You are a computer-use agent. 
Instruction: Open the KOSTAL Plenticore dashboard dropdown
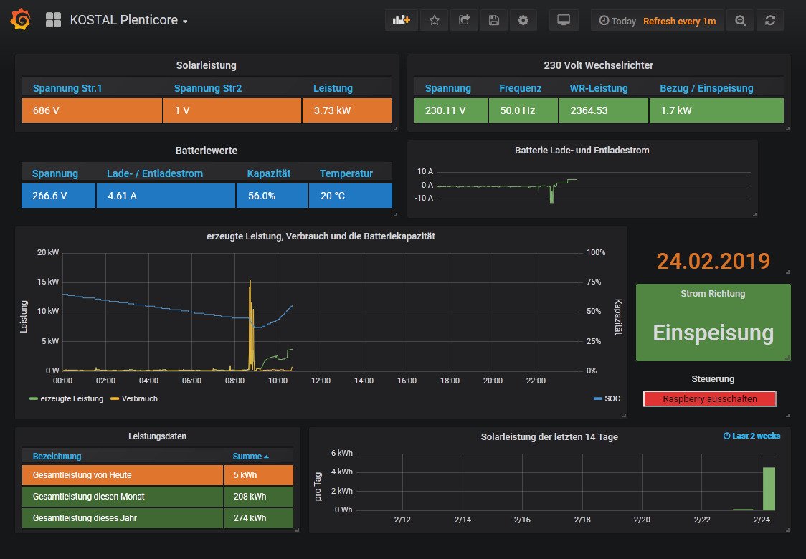[129, 21]
